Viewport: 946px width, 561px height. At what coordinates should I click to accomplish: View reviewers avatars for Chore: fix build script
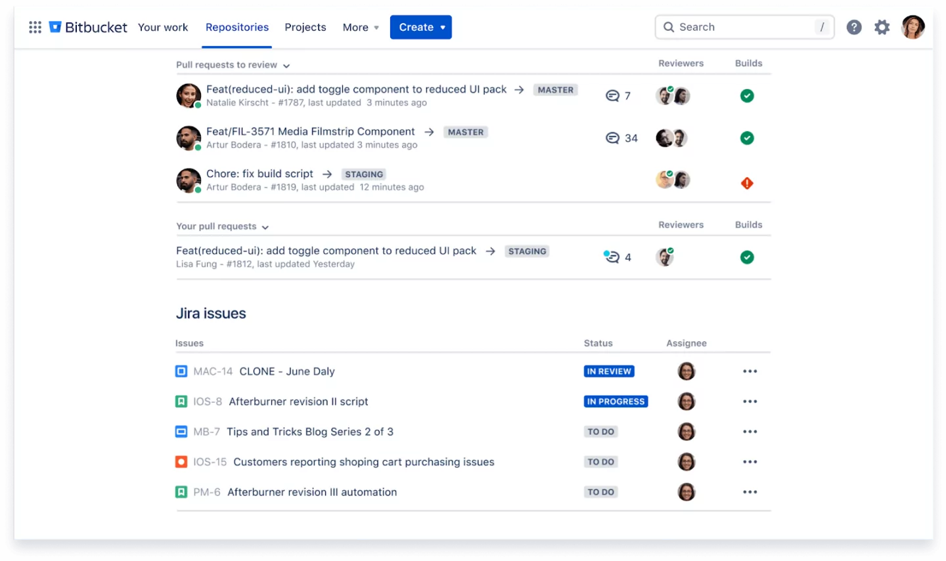[673, 179]
